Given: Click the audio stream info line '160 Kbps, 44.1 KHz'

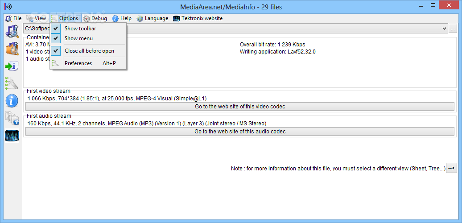Looking at the screenshot, I should tap(147, 123).
